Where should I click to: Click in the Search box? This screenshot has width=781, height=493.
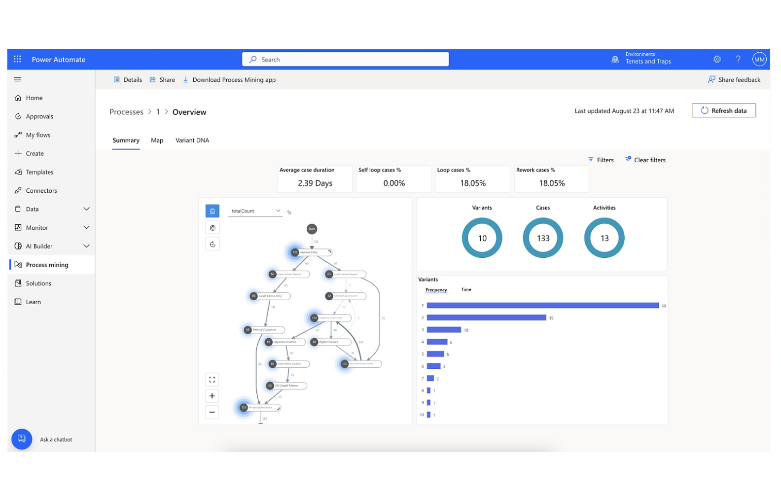click(345, 59)
